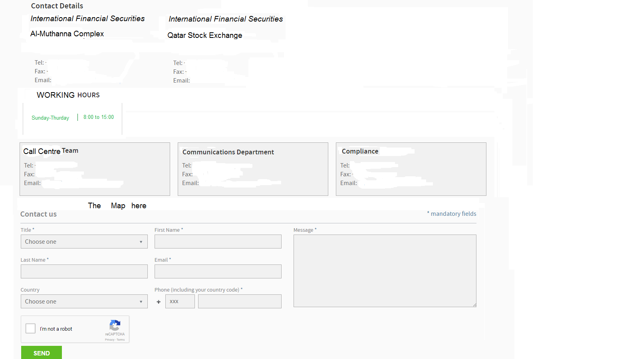This screenshot has height=359, width=639.
Task: Click the Contact Details heading
Action: (57, 6)
